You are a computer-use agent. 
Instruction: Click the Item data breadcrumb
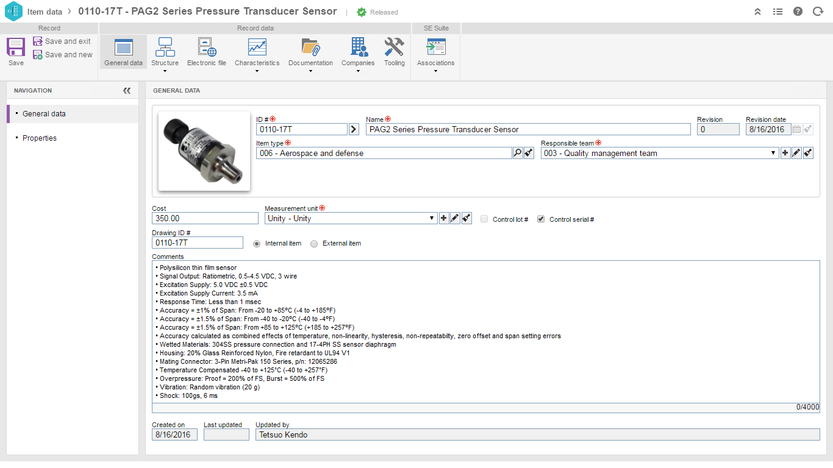tap(45, 12)
